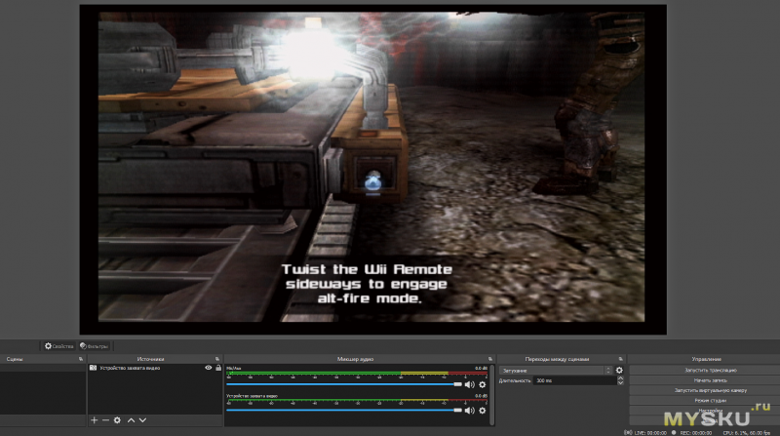
Task: Open the Properties (Свойства) toolbar item
Action: (59, 346)
